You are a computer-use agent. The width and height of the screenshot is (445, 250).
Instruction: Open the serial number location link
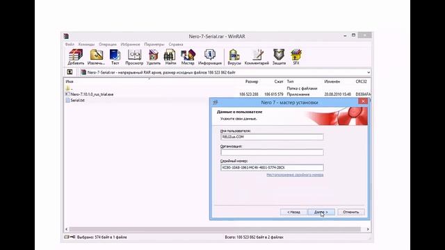point(295,175)
